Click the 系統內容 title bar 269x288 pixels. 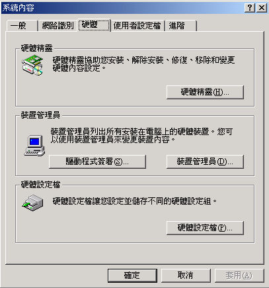click(122, 8)
